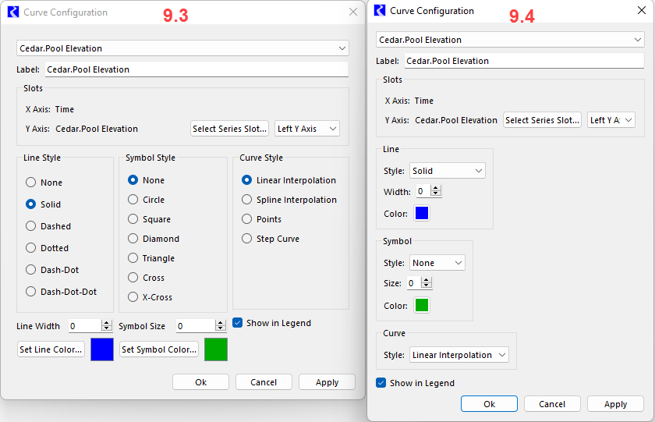Screen dimensions: 655x422
Task: Click Select Series Slot in the right dialog
Action: pyautogui.click(x=542, y=120)
